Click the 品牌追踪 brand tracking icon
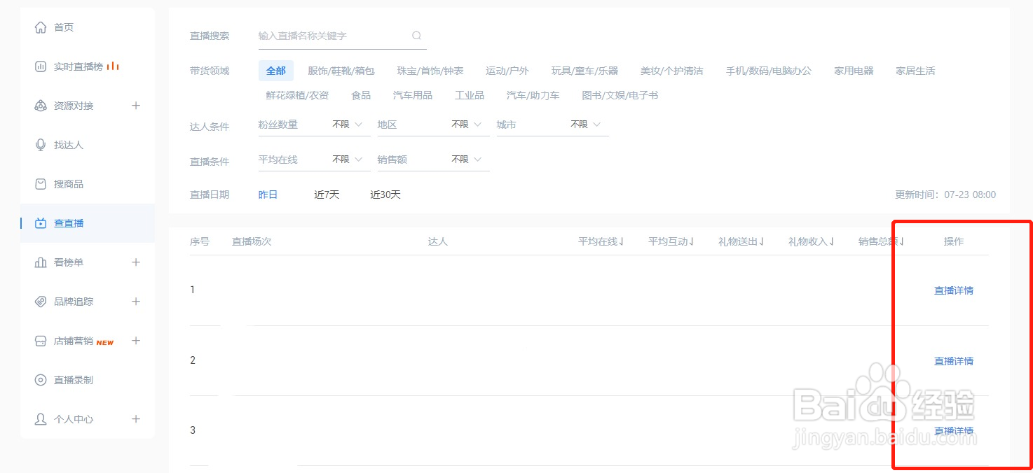 tap(41, 301)
